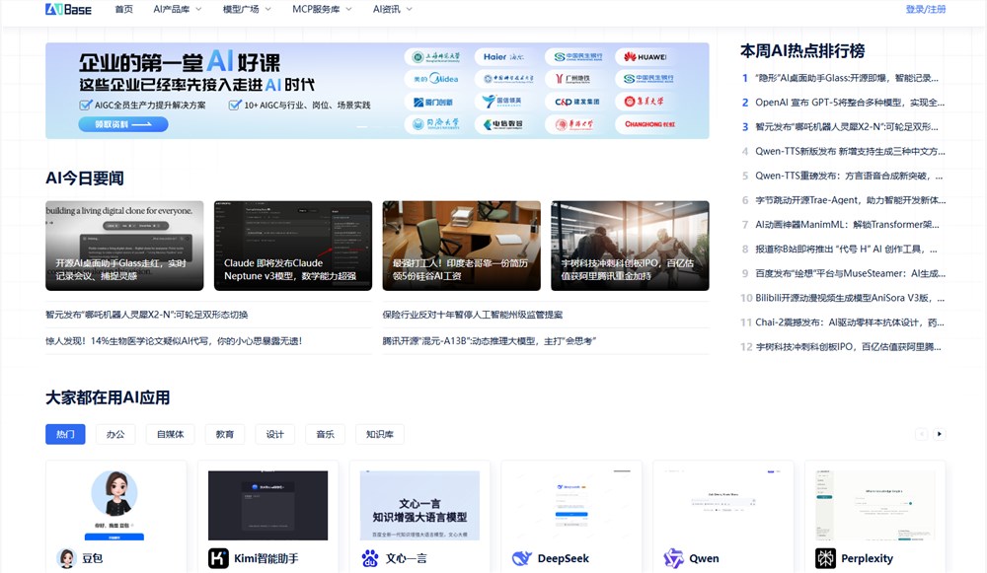Click the 登录/注册 link

point(924,8)
